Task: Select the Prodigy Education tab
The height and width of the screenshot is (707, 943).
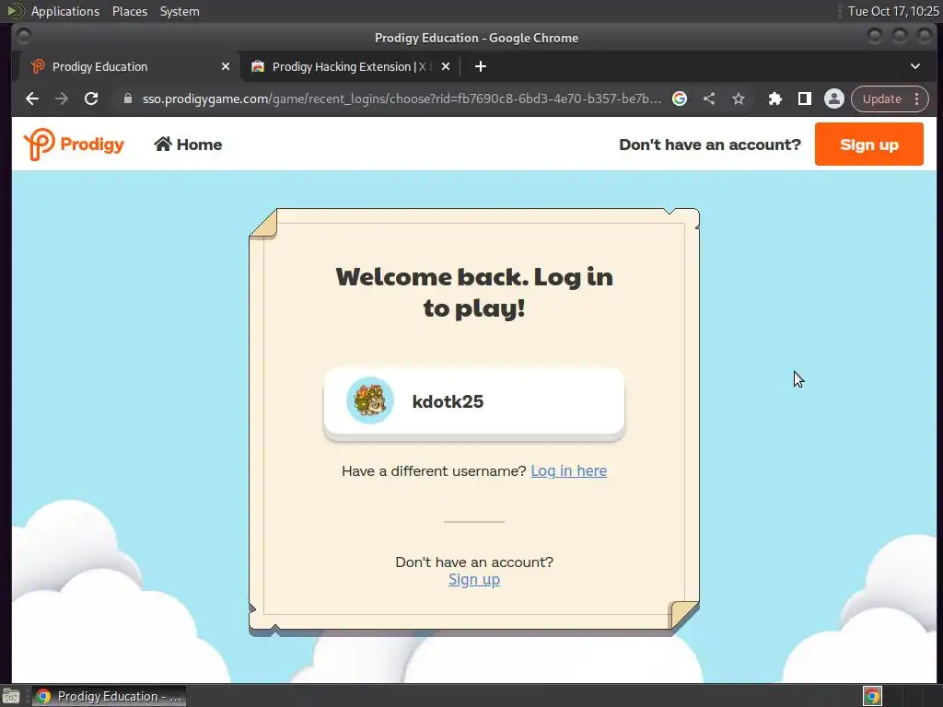Action: tap(129, 66)
